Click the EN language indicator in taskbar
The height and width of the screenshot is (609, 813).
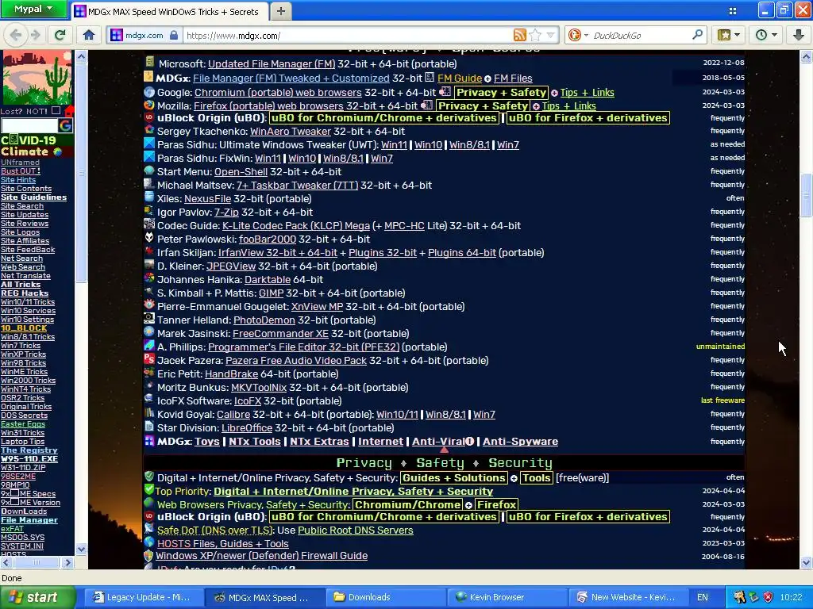coord(703,597)
